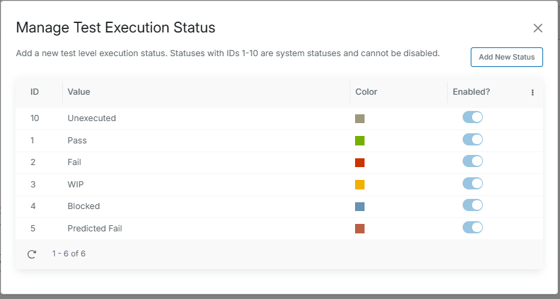
Task: Click the Pass green color swatch
Action: (360, 141)
